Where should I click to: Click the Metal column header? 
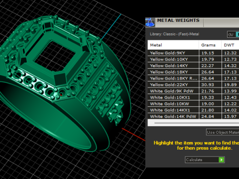pos(173,45)
